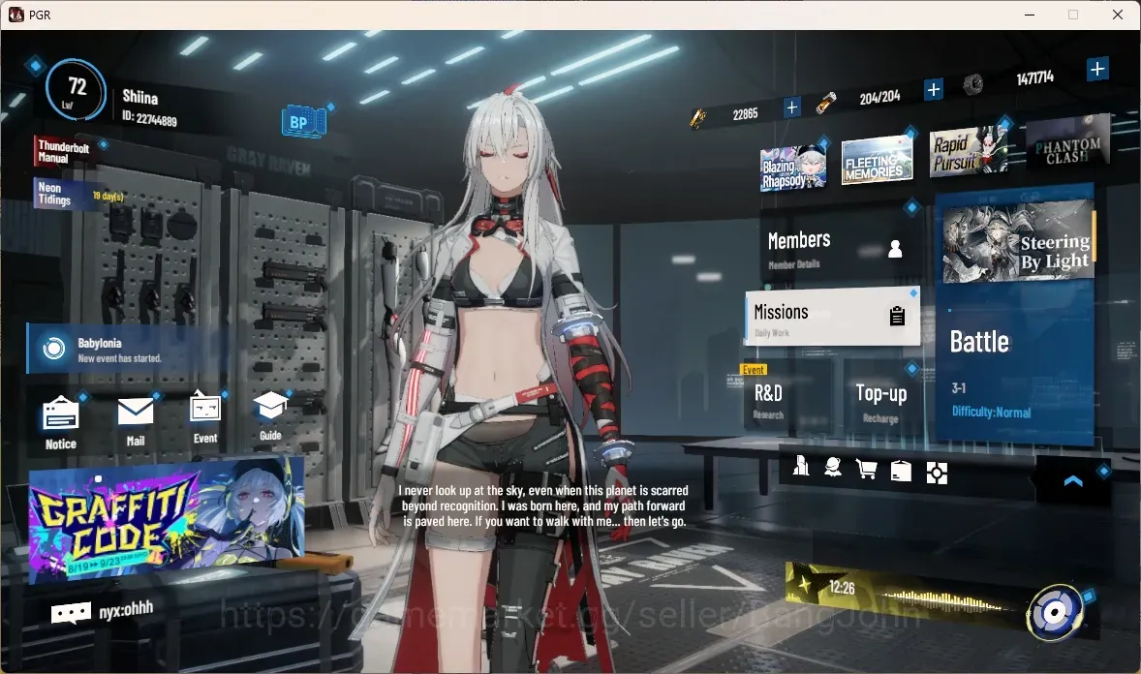Open the Guide graduation cap icon
Viewport: 1141px width, 674px height.
tap(270, 406)
